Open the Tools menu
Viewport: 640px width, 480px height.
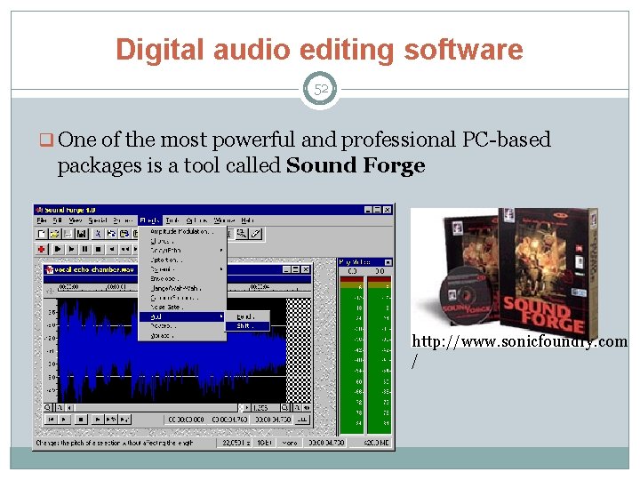172,220
